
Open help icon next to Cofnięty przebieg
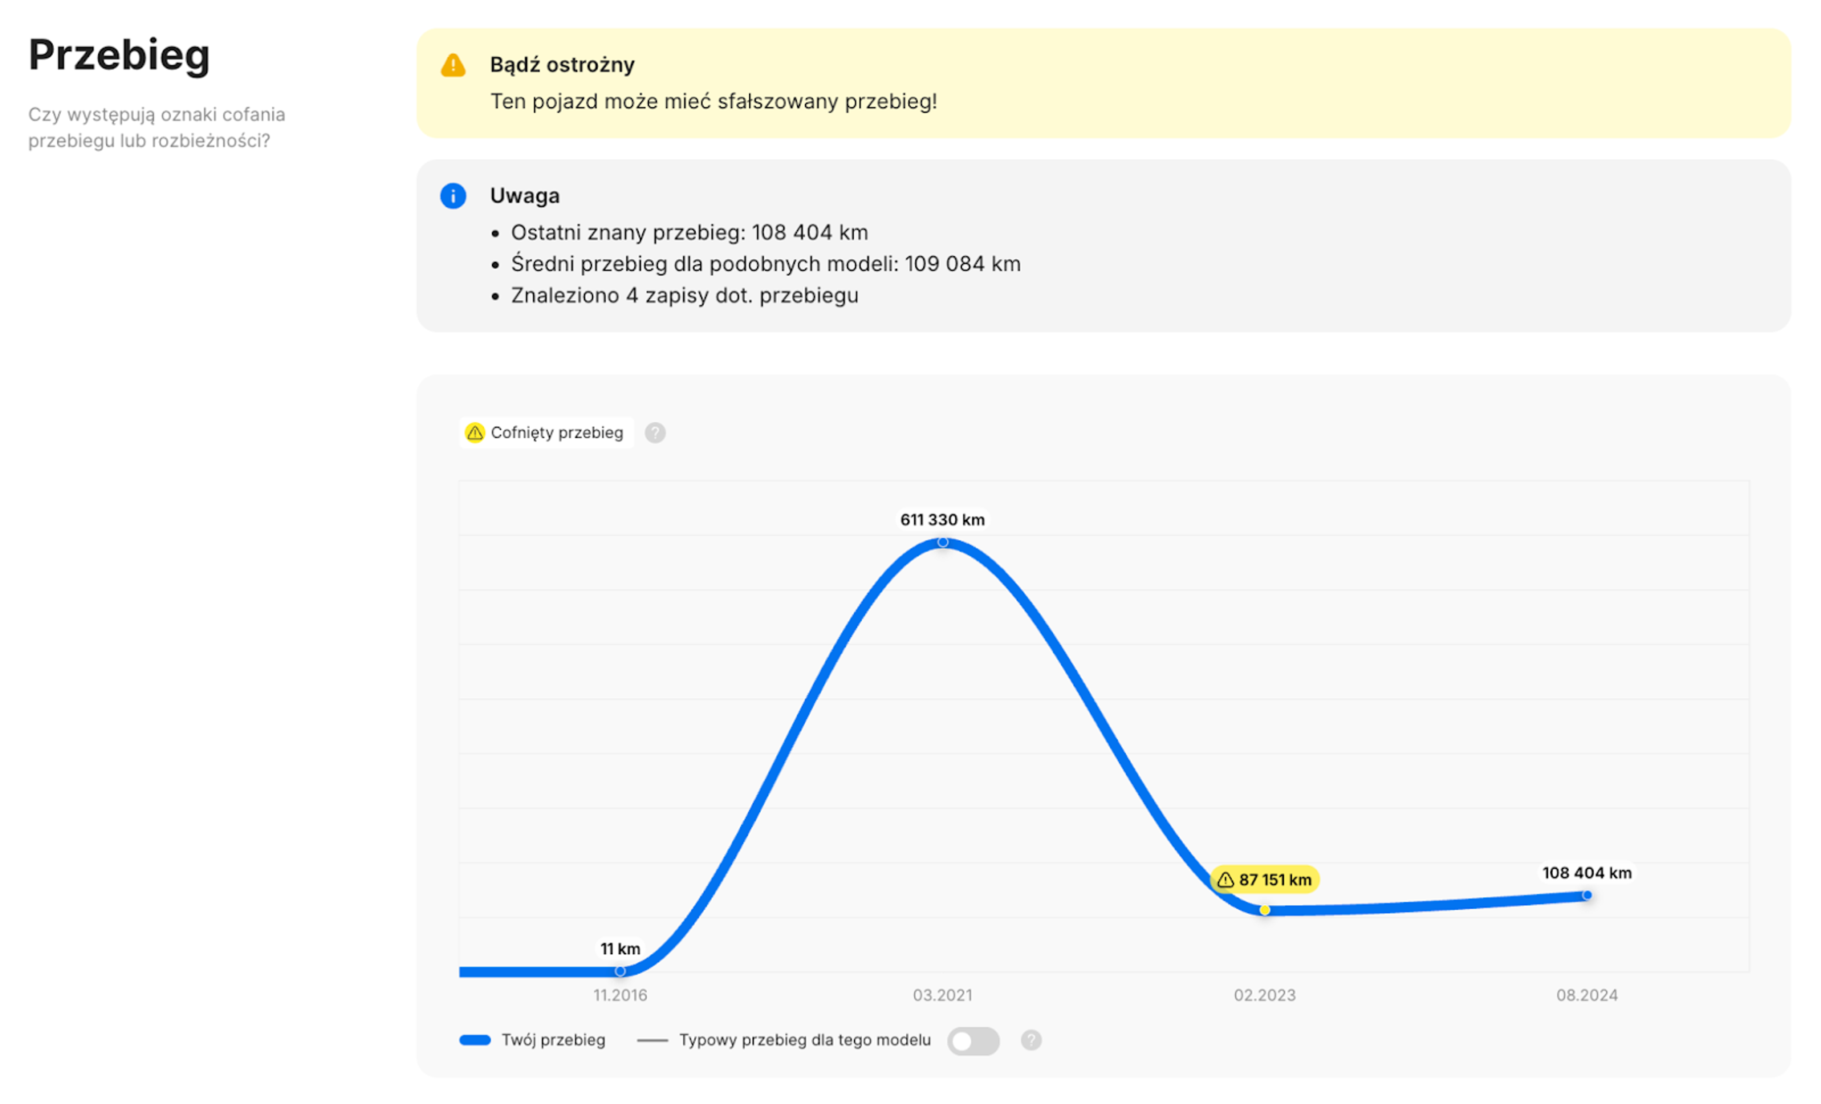[655, 433]
